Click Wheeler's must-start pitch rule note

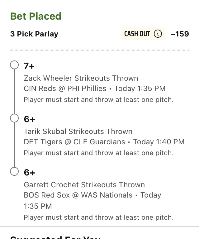[99, 100]
